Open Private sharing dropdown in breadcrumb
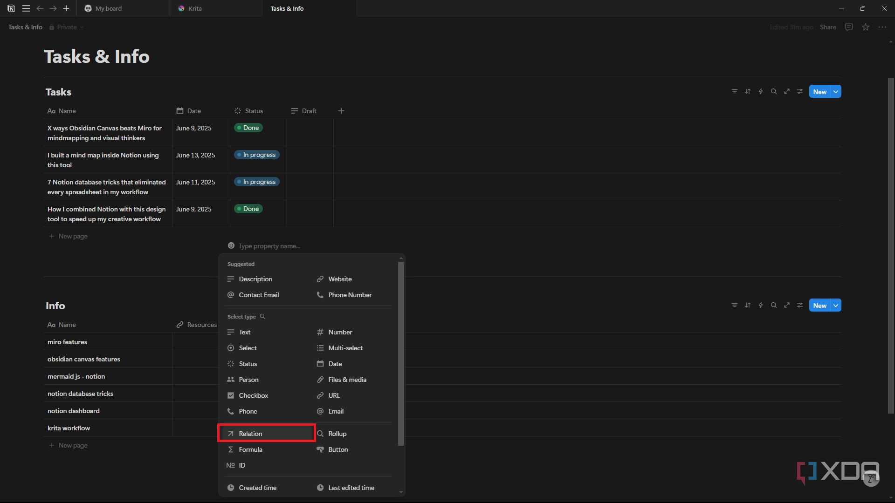 (x=67, y=27)
